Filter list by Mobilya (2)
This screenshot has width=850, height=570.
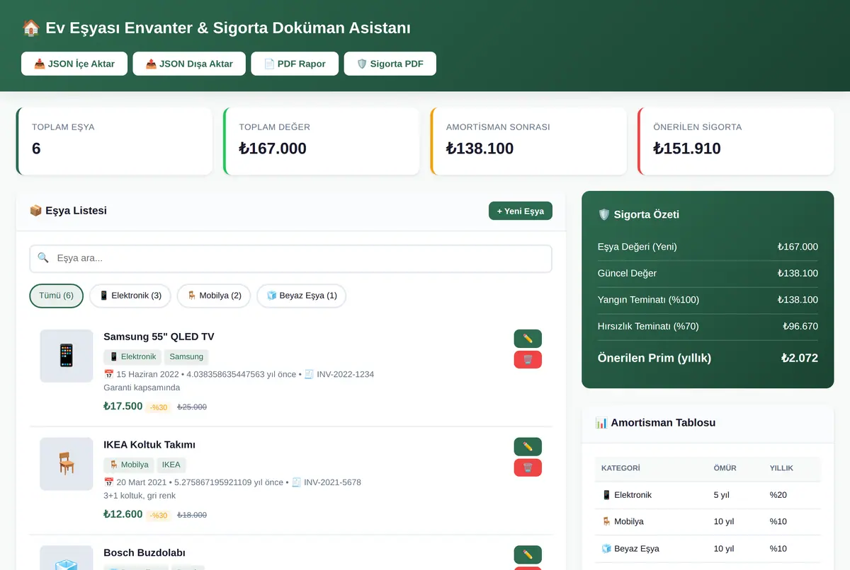coord(214,296)
